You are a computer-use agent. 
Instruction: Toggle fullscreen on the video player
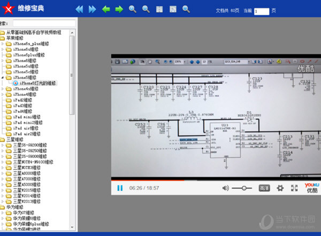[x=294, y=188]
